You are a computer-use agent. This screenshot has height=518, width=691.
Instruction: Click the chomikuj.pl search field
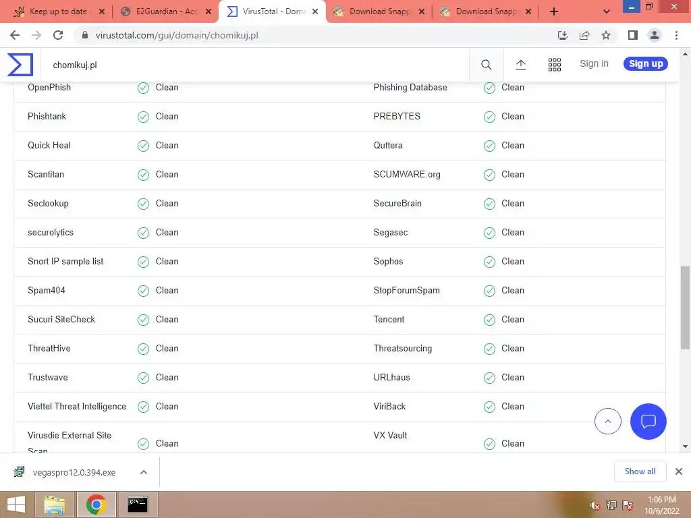point(256,65)
